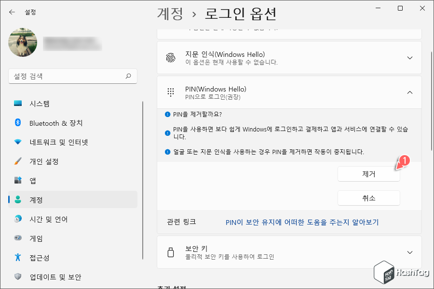This screenshot has height=289, width=434.
Task: Click the magnifier search icon
Action: pos(128,76)
